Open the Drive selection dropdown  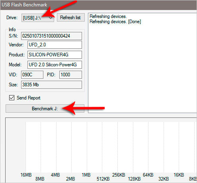[38, 18]
